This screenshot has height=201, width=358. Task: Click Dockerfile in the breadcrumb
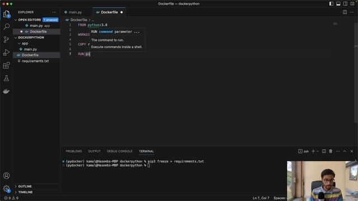pyautogui.click(x=78, y=20)
